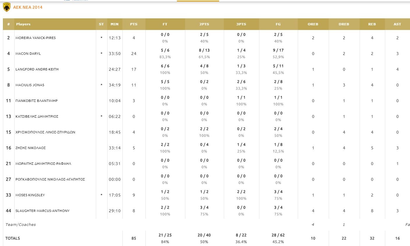
Task: Sort by OREB column header
Action: click(x=313, y=24)
